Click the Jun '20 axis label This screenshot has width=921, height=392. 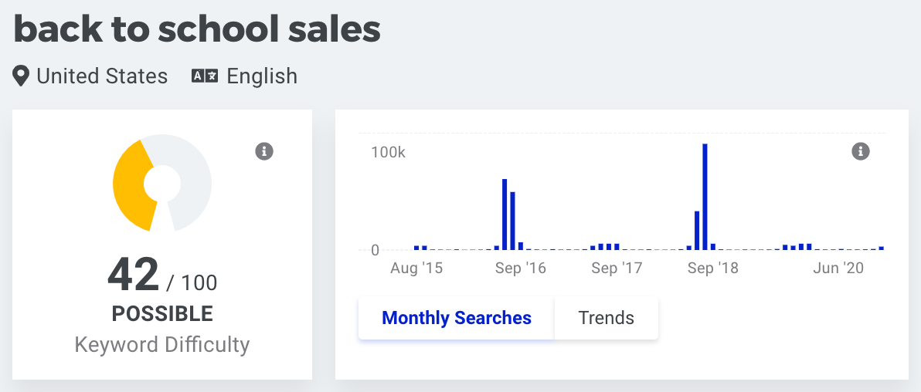tap(839, 269)
